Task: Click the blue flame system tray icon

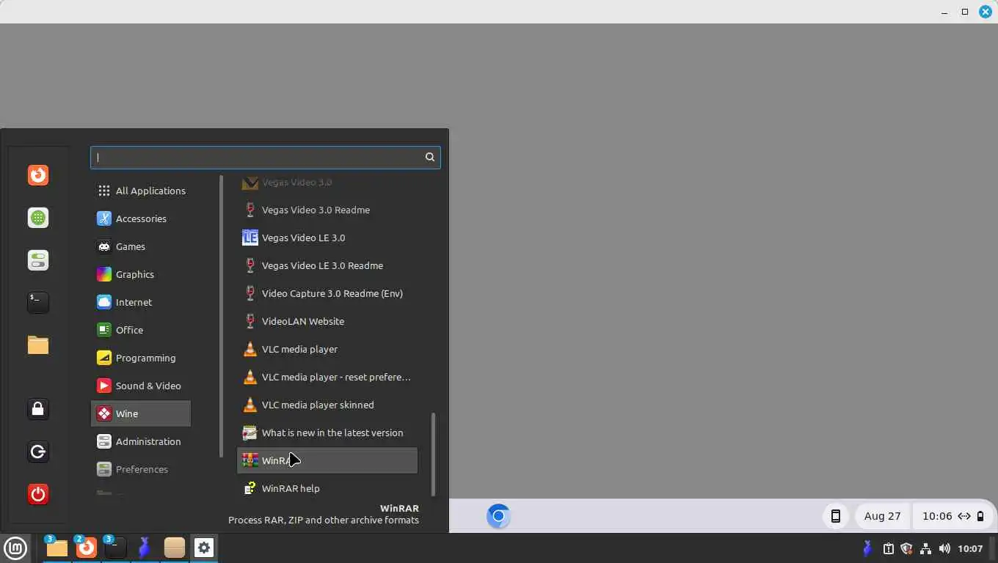Action: click(x=867, y=548)
